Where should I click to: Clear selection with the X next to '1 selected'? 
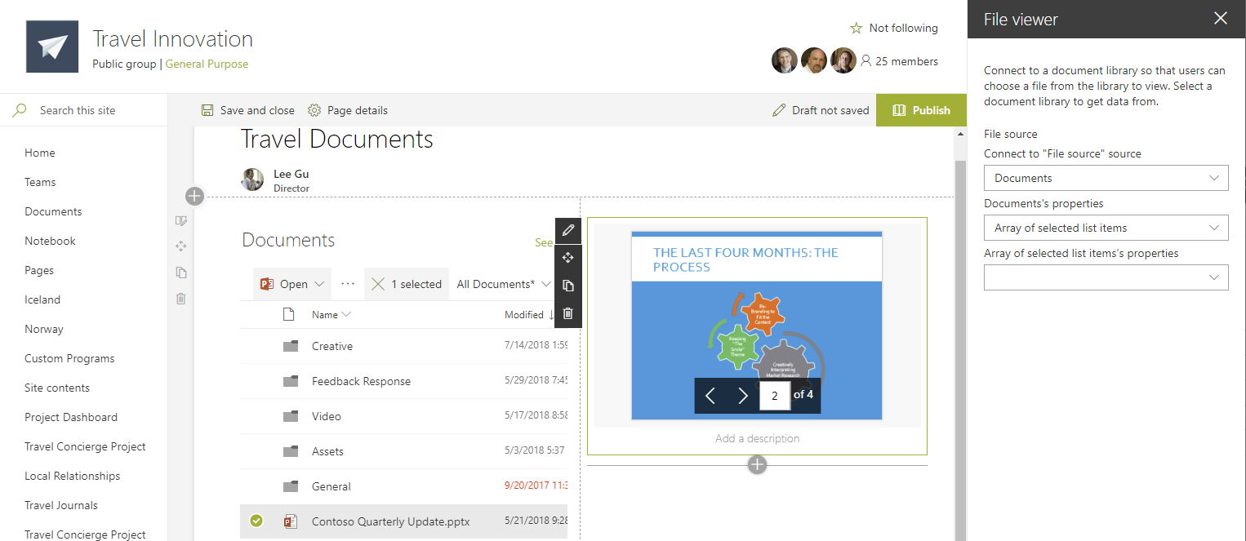pos(378,283)
